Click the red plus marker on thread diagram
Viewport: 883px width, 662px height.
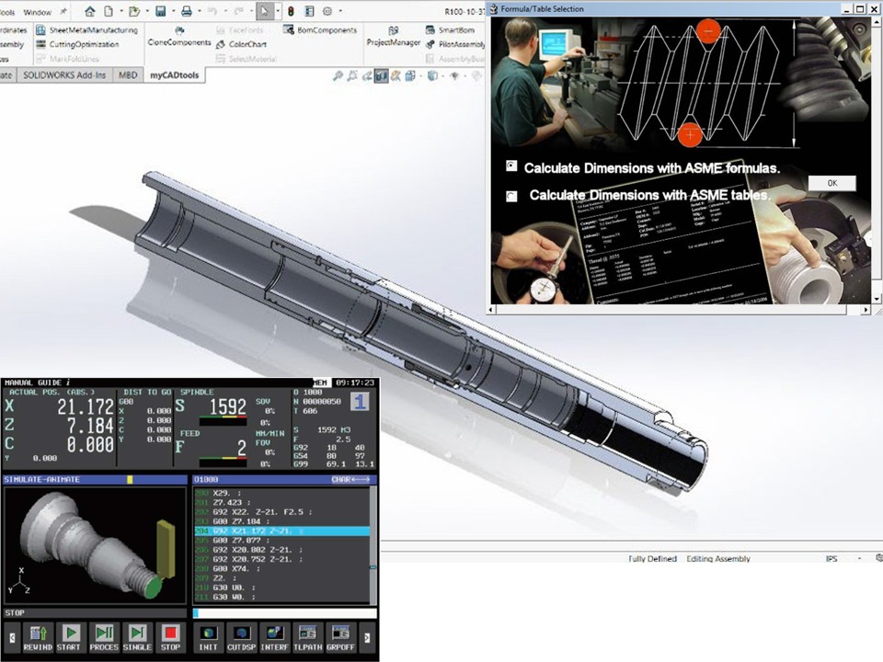point(689,135)
